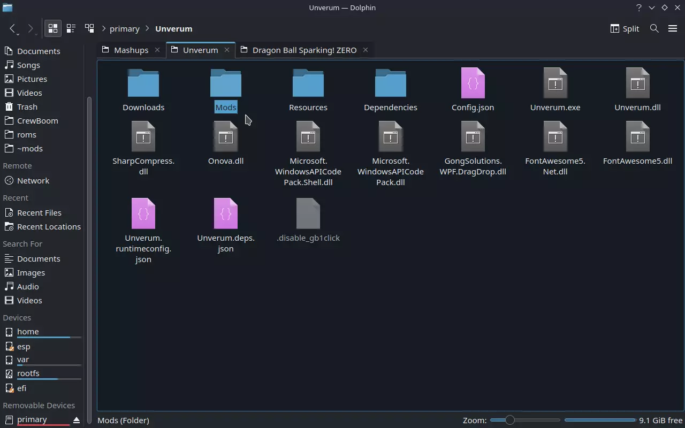Viewport: 685px width, 428px height.
Task: Expand the chevron between primary and Unverum
Action: (x=147, y=28)
